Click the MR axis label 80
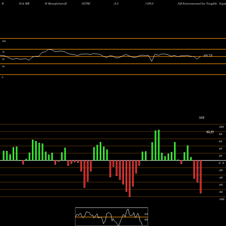Image resolution: width=226 pixels, height=226 pixels. (x=221, y=134)
